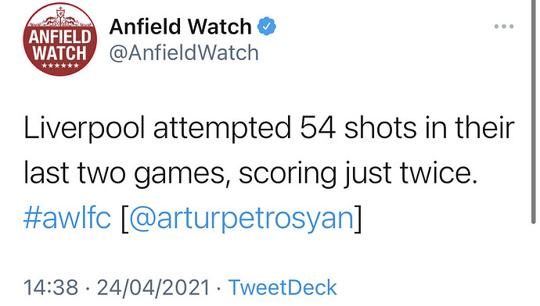Open the TweetDeck source link
The image size is (540, 306).
[283, 287]
